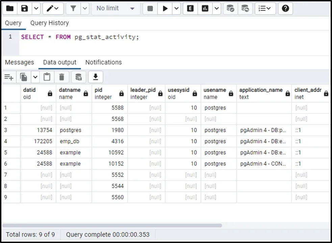This screenshot has width=332, height=243.
Task: Open the Help question mark icon
Action: (x=285, y=8)
